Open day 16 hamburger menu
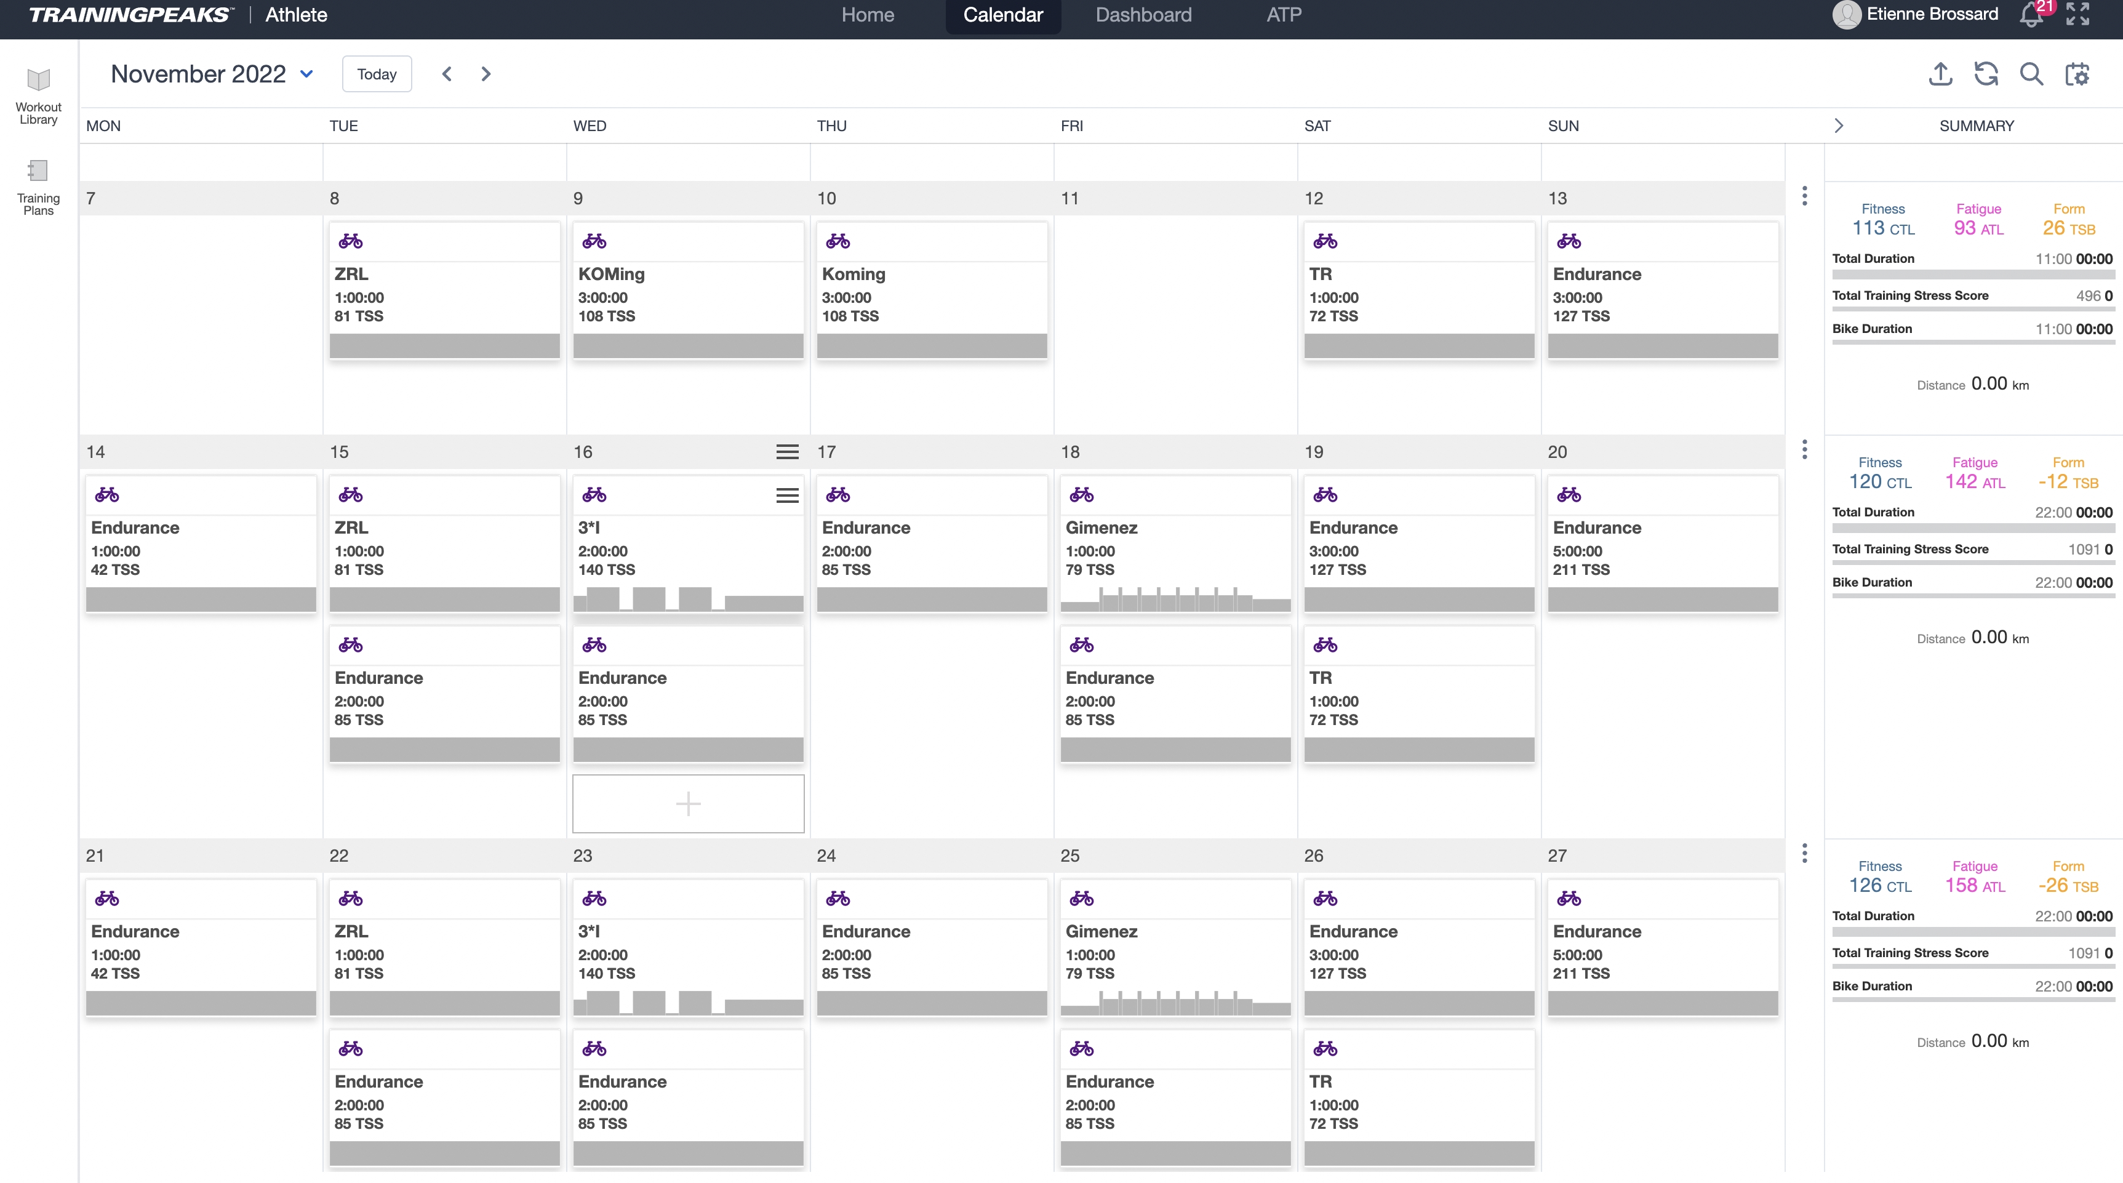Image resolution: width=2123 pixels, height=1183 pixels. (x=787, y=452)
